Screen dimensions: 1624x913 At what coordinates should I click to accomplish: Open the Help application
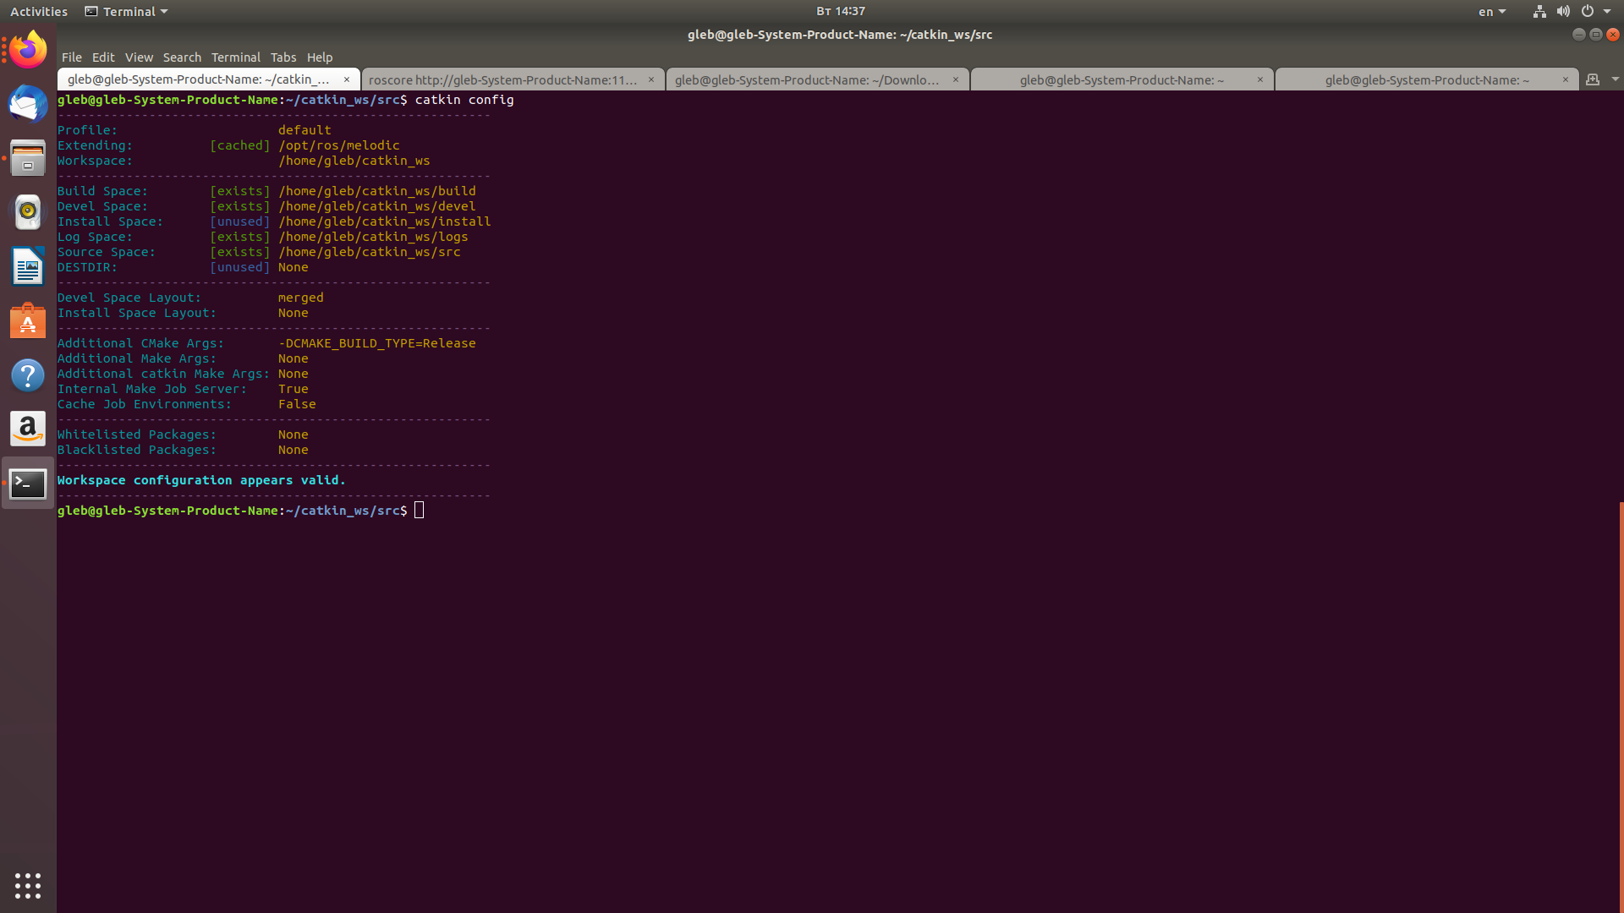tap(28, 375)
